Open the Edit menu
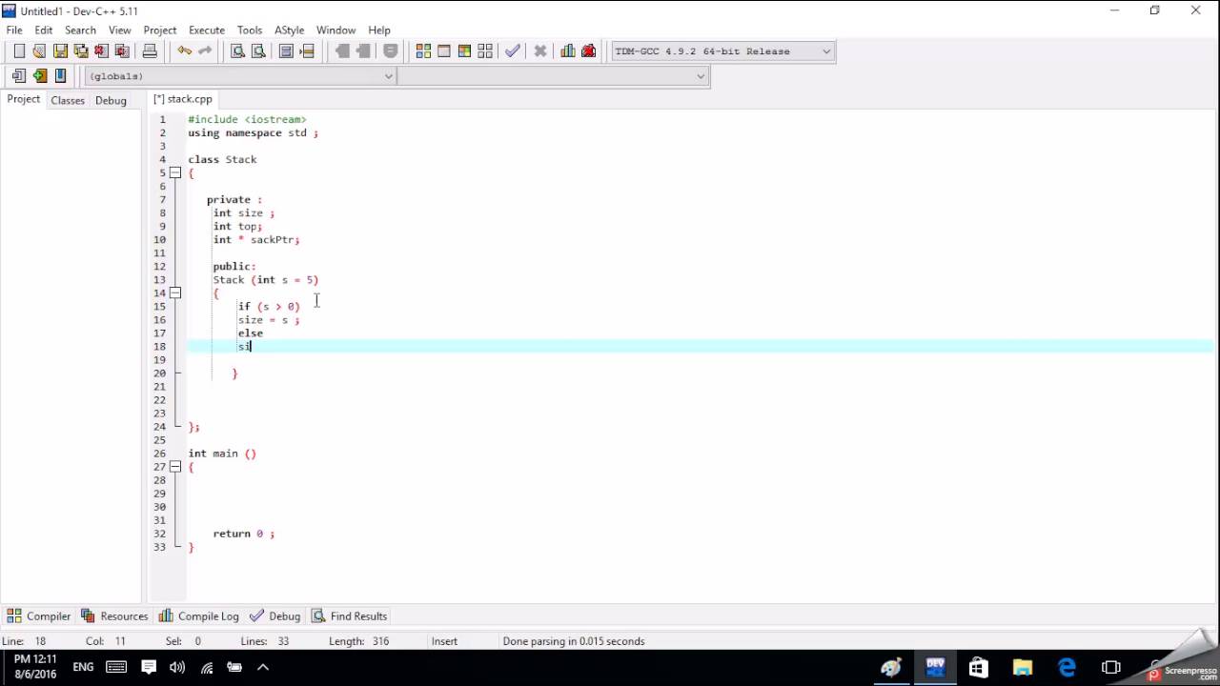Image resolution: width=1220 pixels, height=686 pixels. point(44,30)
